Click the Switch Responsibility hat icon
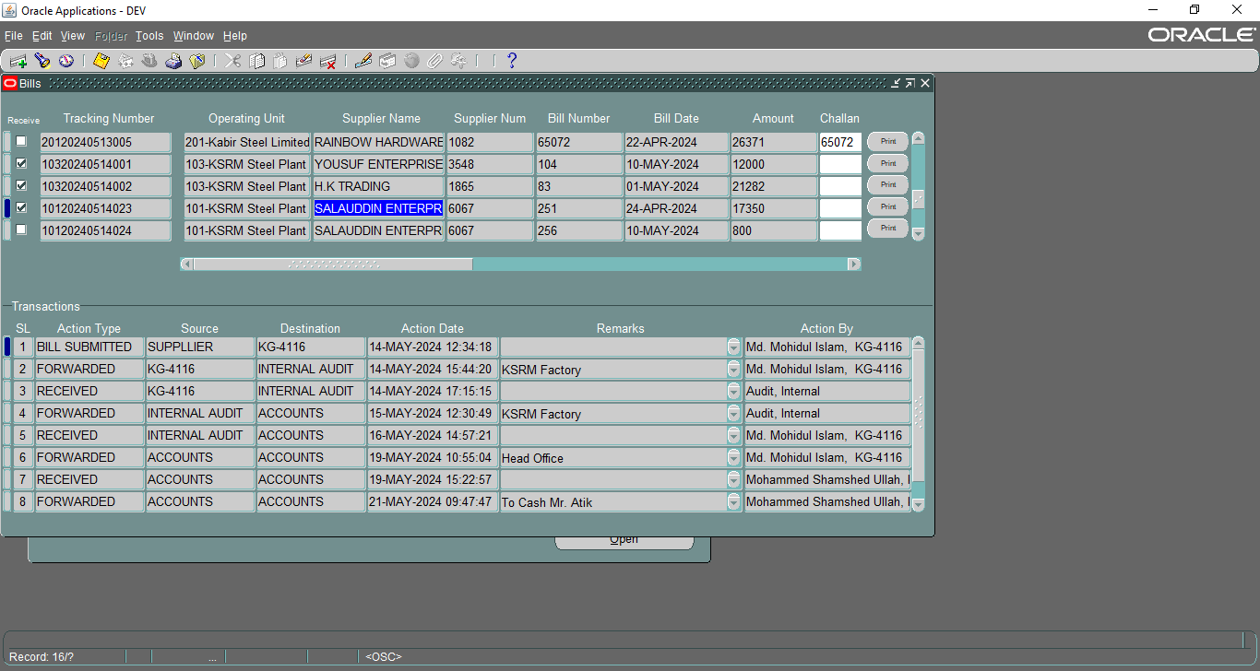This screenshot has height=671, width=1260. pos(149,61)
